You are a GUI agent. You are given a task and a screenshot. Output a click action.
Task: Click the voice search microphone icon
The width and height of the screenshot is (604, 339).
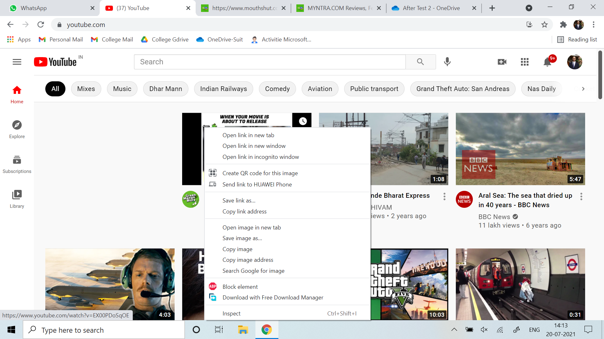click(x=447, y=62)
